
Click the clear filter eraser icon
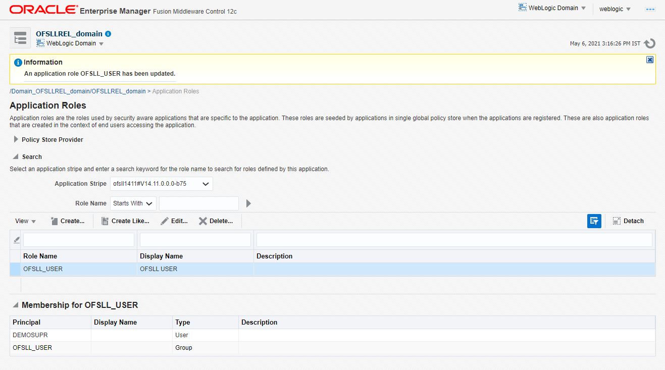click(16, 240)
